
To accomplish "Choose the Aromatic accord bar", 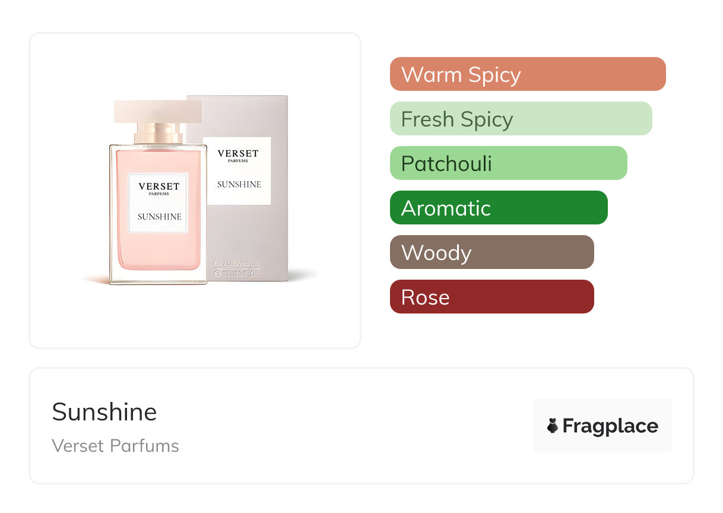I will (x=498, y=208).
